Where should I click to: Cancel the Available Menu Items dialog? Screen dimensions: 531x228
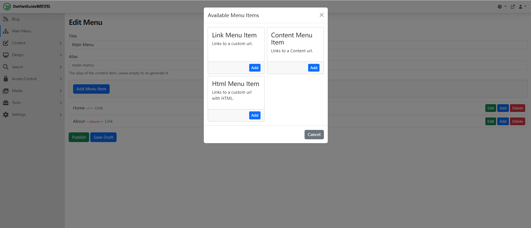[314, 135]
